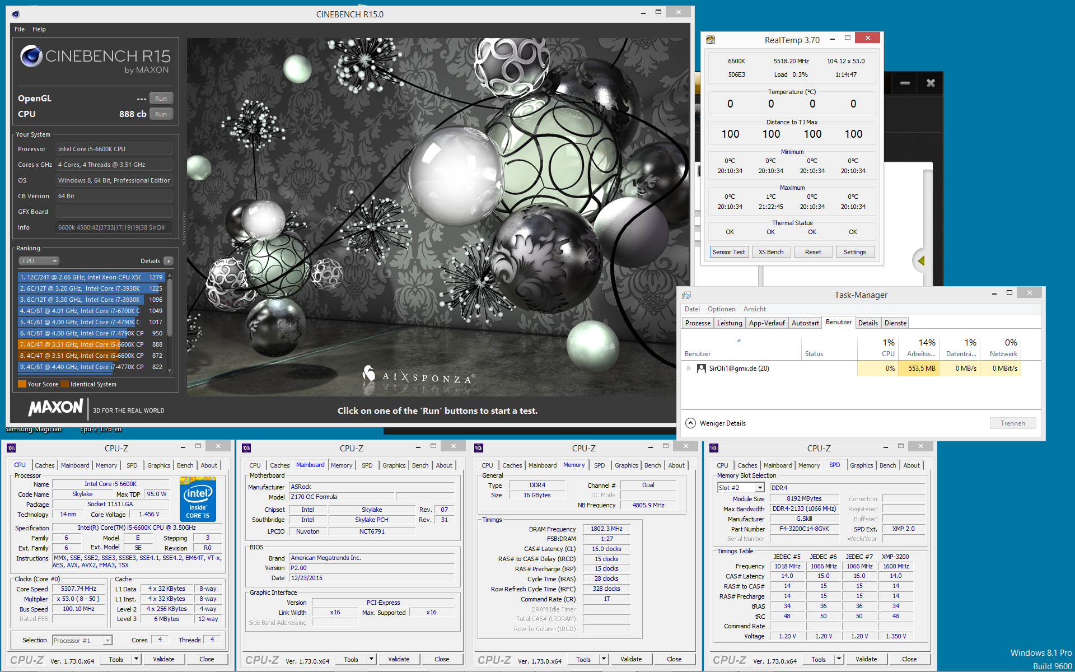
Task: Click the DRAM Frequency value 1802.3 MHz
Action: pos(606,529)
